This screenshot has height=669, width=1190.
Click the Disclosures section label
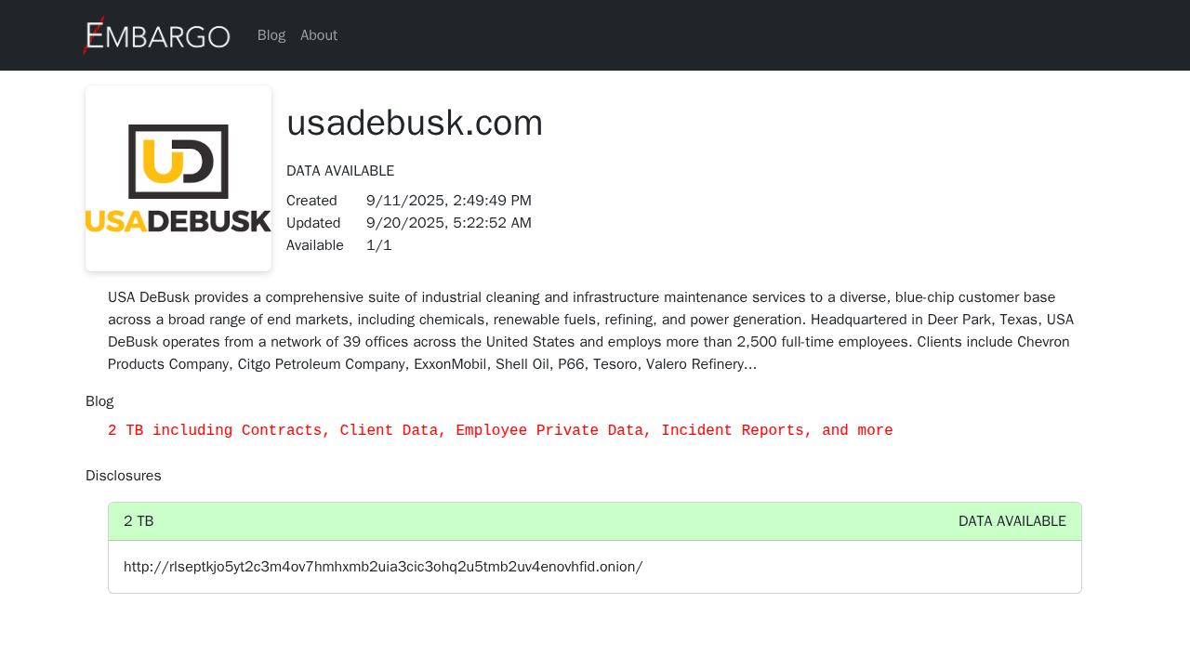click(x=124, y=476)
